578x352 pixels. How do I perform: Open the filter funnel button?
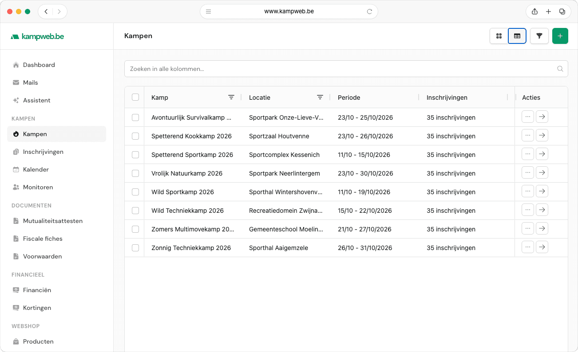[x=539, y=36]
